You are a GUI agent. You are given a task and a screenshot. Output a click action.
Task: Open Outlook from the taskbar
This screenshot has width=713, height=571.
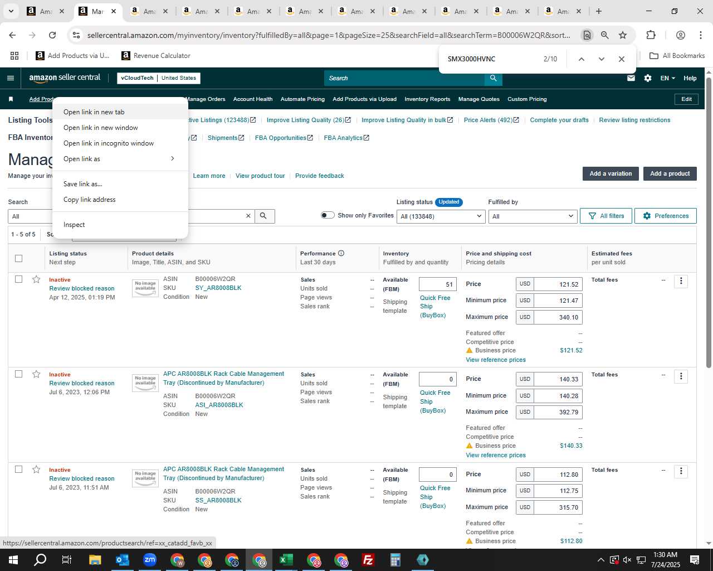click(x=123, y=560)
